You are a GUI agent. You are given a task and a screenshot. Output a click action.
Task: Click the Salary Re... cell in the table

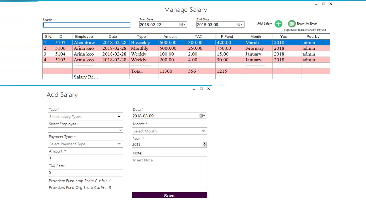[86, 77]
